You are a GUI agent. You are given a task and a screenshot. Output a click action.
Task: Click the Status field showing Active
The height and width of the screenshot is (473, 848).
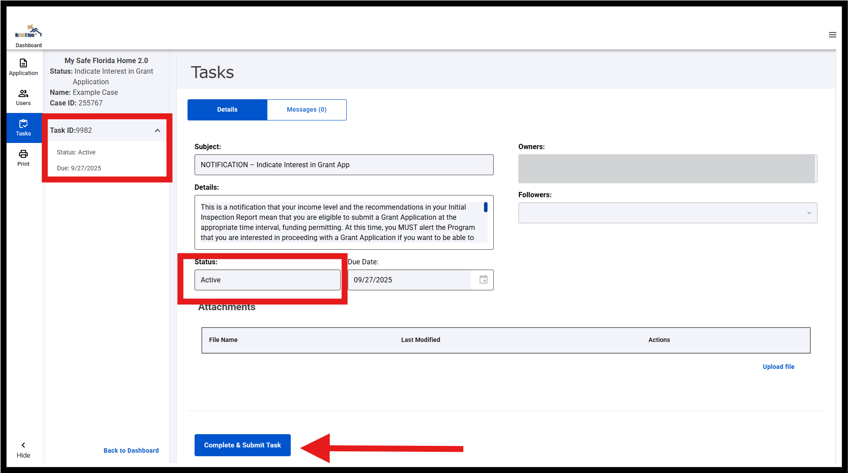click(x=267, y=280)
